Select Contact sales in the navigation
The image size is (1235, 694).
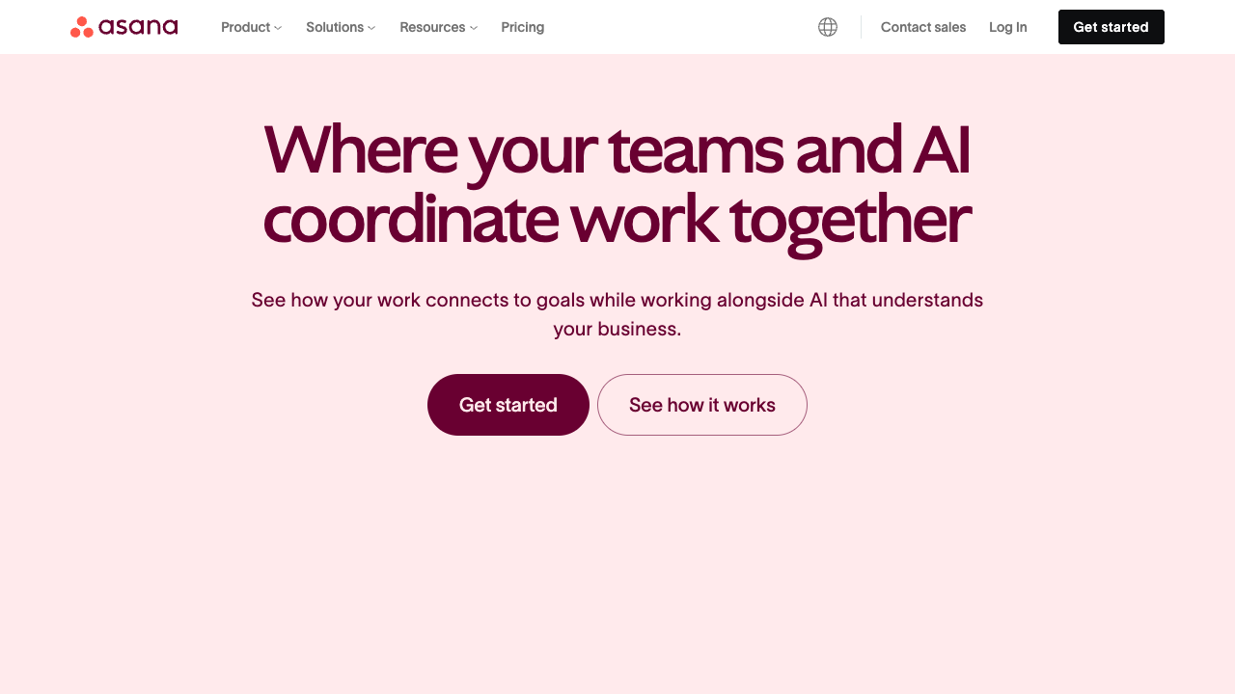coord(923,27)
